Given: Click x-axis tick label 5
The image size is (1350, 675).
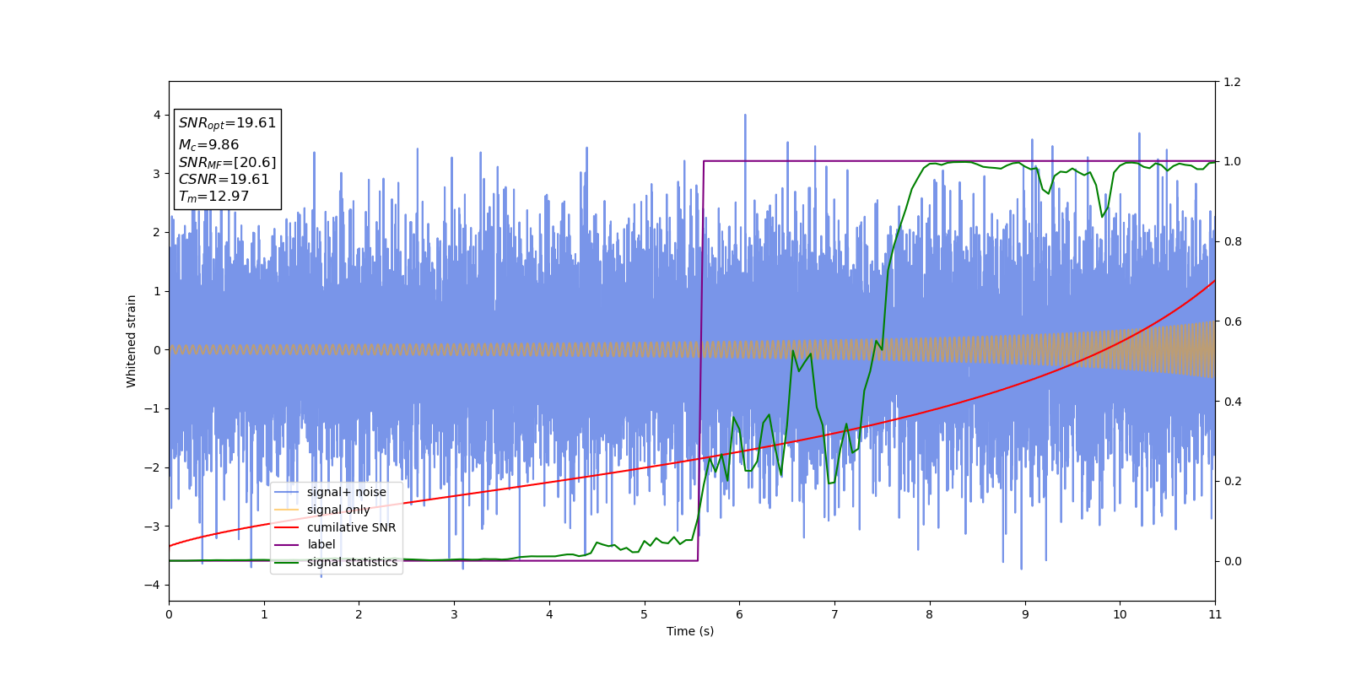Looking at the screenshot, I should (645, 614).
